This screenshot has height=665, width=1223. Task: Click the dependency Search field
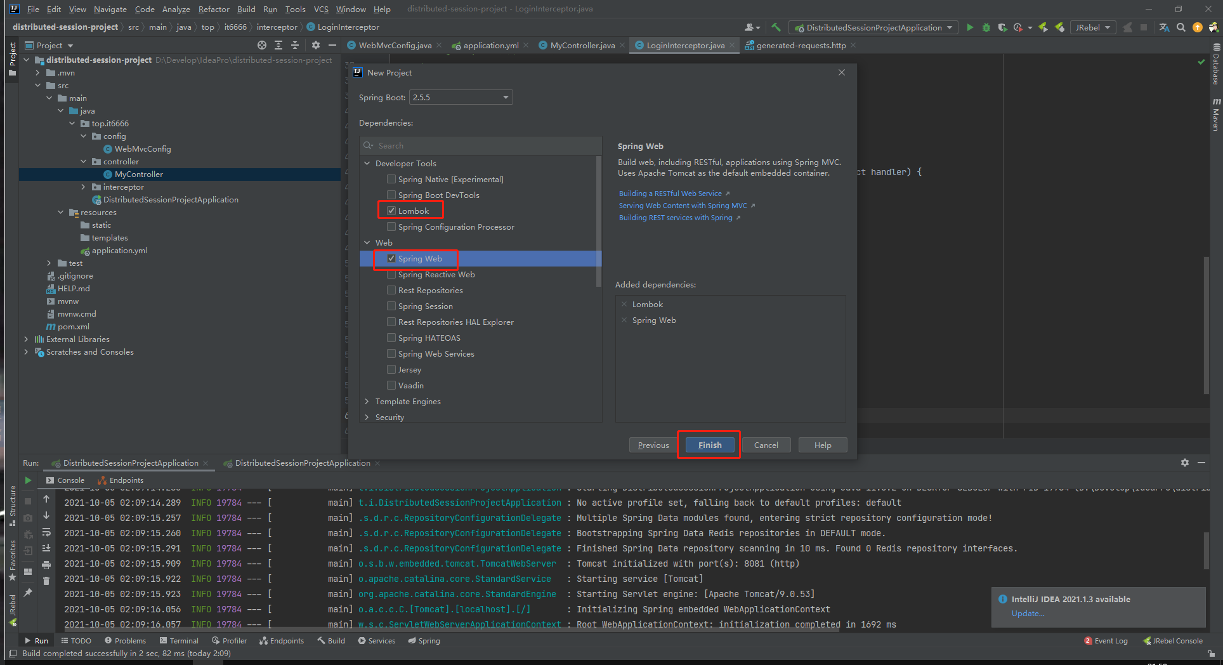481,145
